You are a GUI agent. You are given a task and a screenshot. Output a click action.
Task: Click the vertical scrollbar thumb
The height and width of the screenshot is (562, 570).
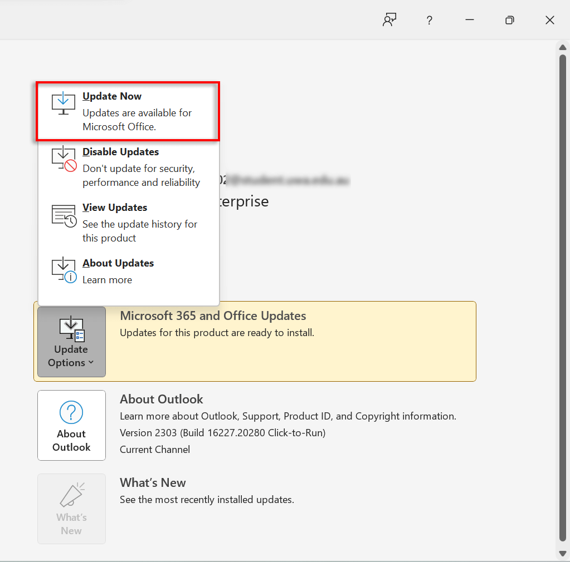(x=563, y=295)
